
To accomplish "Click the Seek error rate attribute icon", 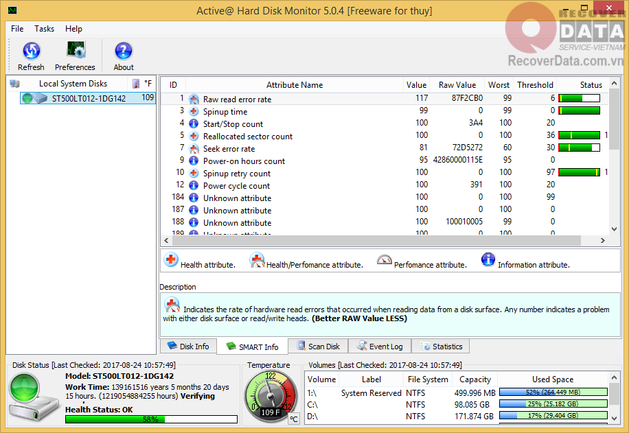I will (194, 149).
